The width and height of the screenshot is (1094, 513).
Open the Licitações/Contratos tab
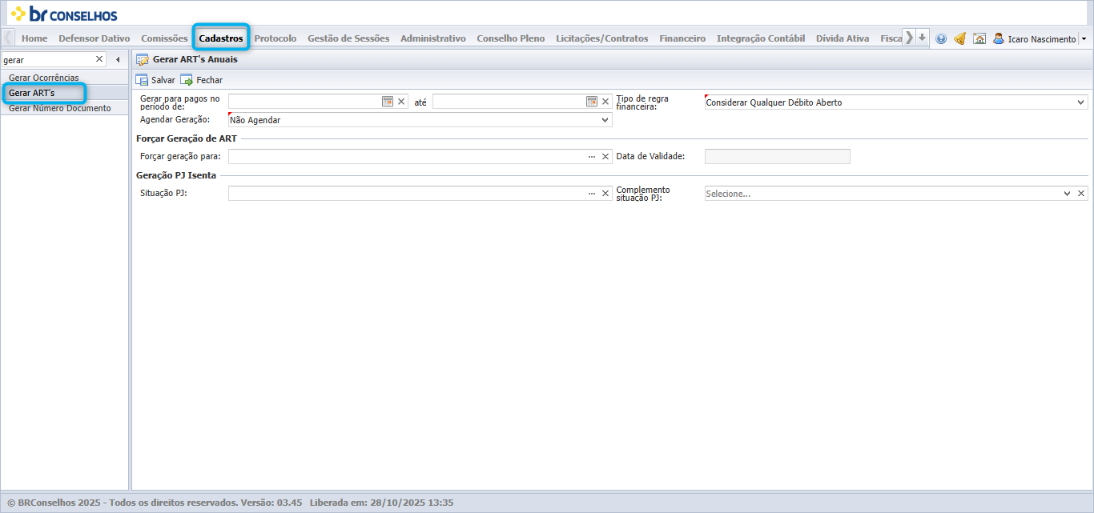pyautogui.click(x=602, y=38)
